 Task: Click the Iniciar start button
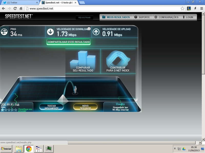click(6, 149)
